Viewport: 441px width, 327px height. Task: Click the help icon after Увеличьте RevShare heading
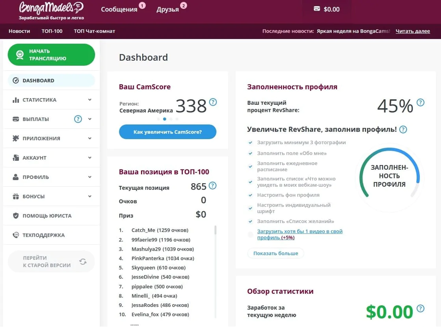point(403,129)
